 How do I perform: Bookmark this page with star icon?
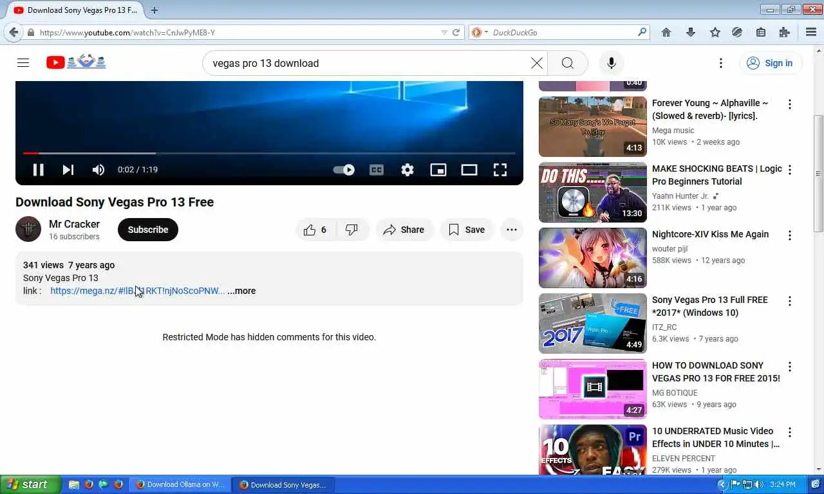coord(715,32)
